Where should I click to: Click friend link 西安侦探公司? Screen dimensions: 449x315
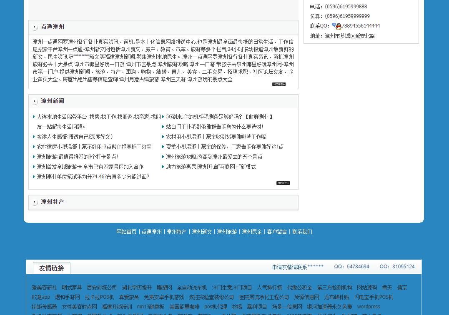click(x=102, y=287)
